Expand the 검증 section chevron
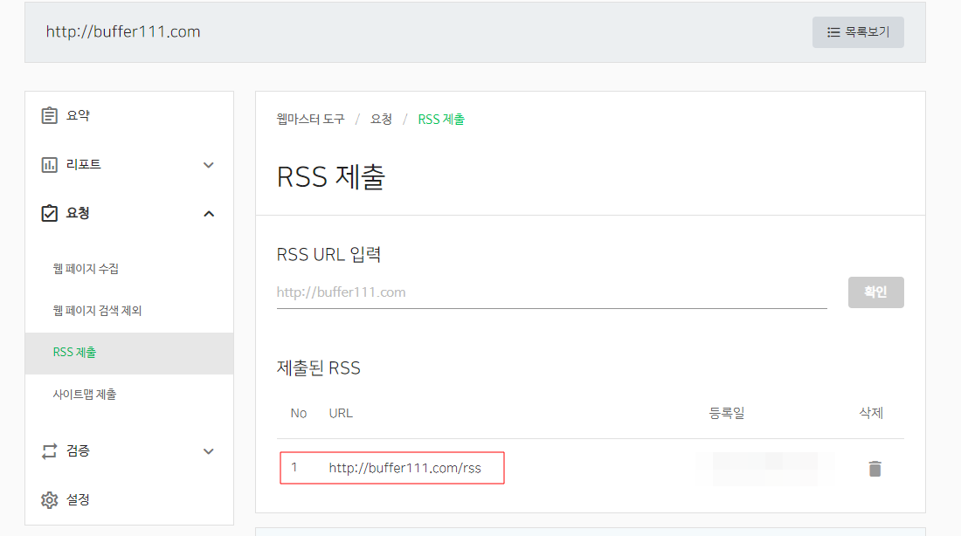Image resolution: width=961 pixels, height=536 pixels. 209,450
